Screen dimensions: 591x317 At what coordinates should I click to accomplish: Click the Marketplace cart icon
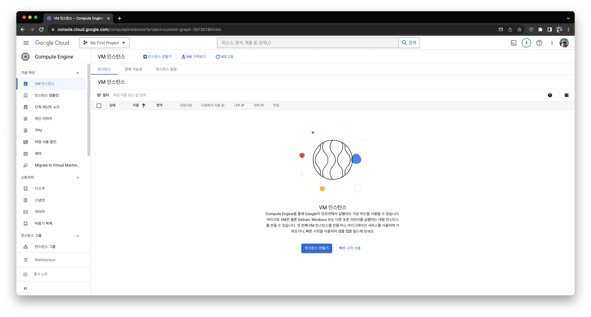(x=26, y=260)
